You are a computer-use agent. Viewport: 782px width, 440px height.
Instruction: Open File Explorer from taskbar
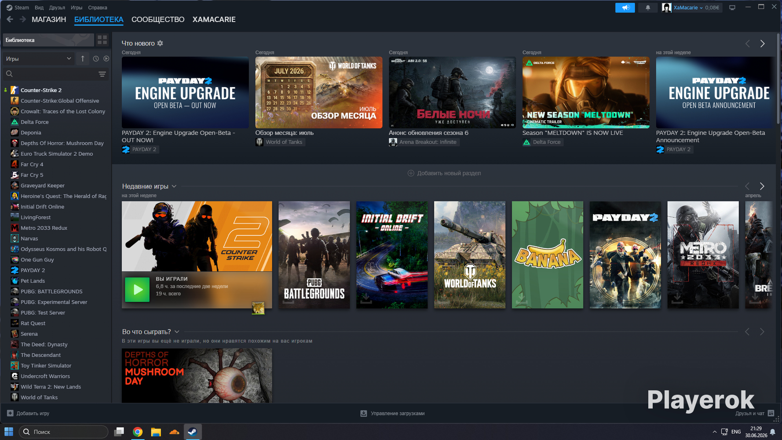[156, 432]
